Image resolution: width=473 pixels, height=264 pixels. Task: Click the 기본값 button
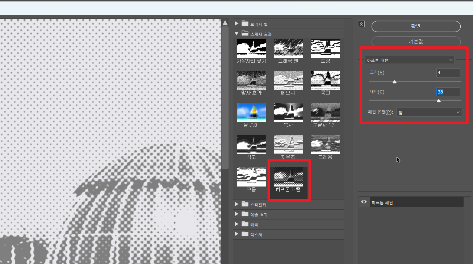tap(416, 42)
